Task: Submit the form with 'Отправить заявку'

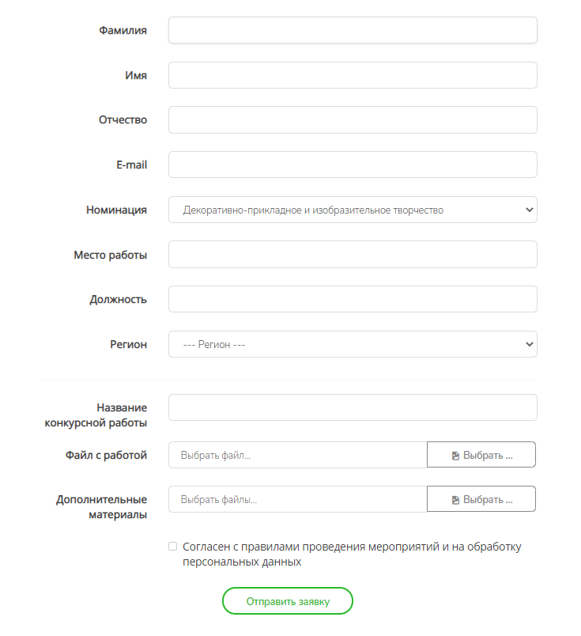Action: pos(288,600)
